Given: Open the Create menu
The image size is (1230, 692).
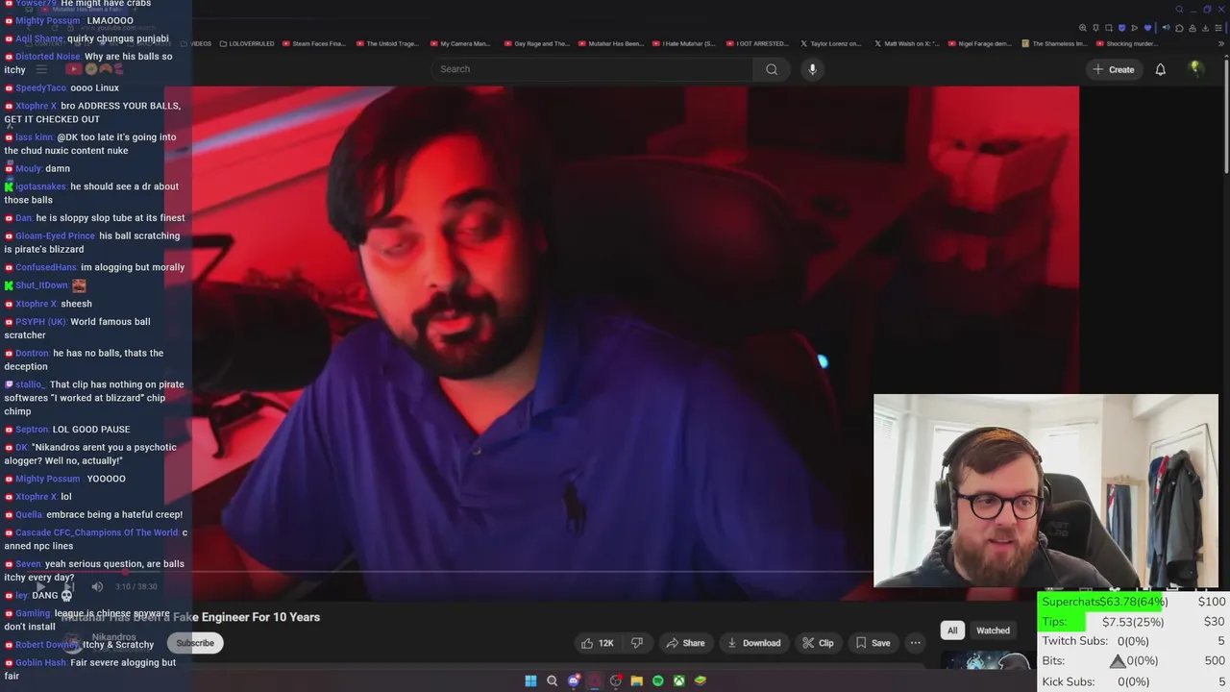Looking at the screenshot, I should point(1113,69).
